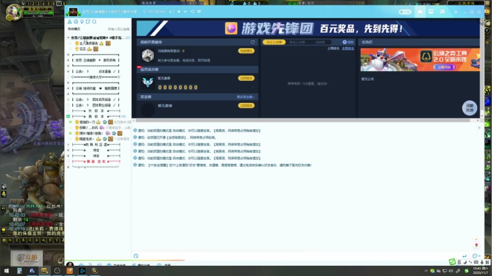492x276 pixels.
Task: Click the player portrait in game window
Action: coord(14,12)
